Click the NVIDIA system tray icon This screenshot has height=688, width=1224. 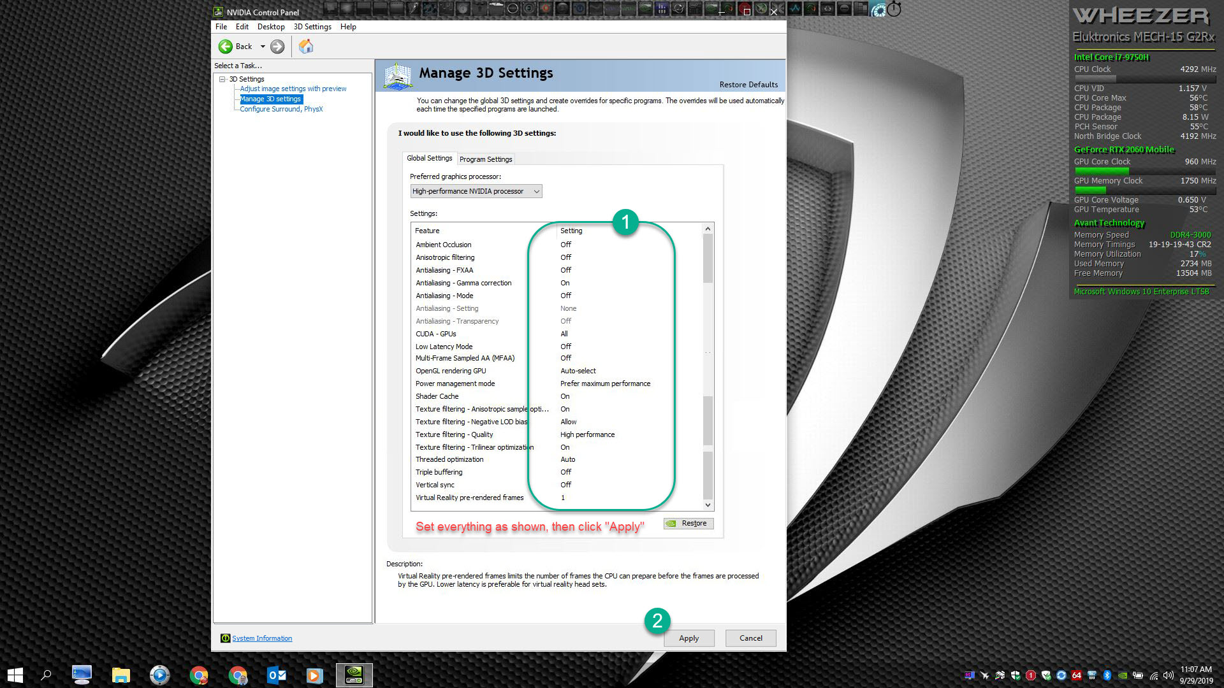click(1123, 675)
